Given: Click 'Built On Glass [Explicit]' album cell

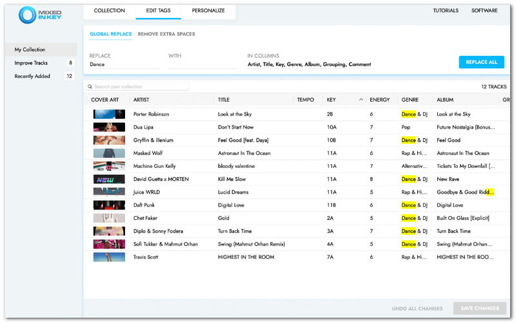Looking at the screenshot, I should tap(463, 218).
